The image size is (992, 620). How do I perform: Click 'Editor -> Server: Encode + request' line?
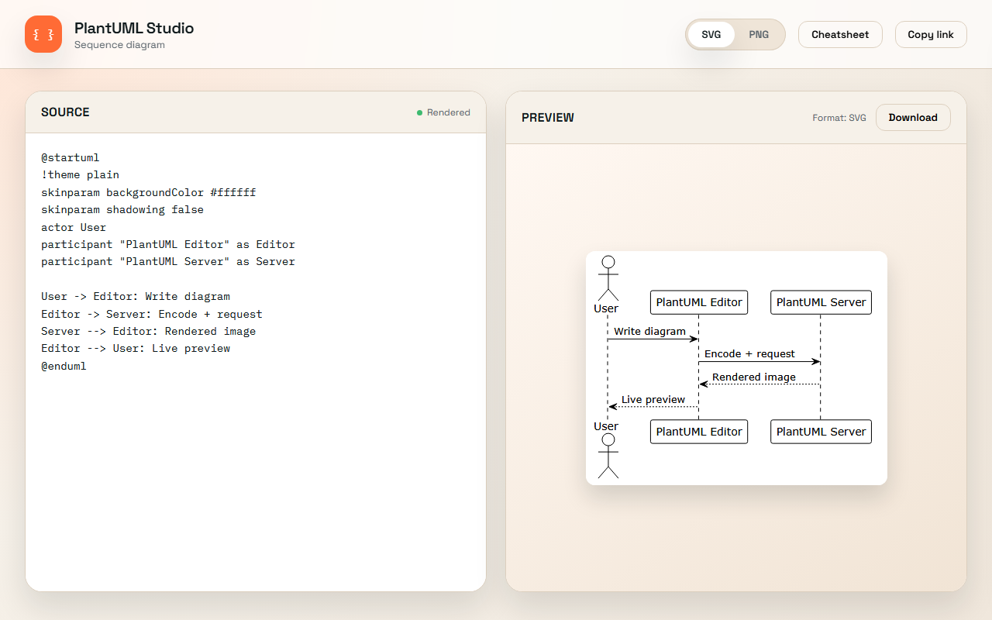click(x=152, y=314)
